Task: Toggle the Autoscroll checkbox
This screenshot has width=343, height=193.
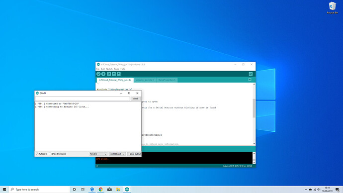Action: coord(37,154)
